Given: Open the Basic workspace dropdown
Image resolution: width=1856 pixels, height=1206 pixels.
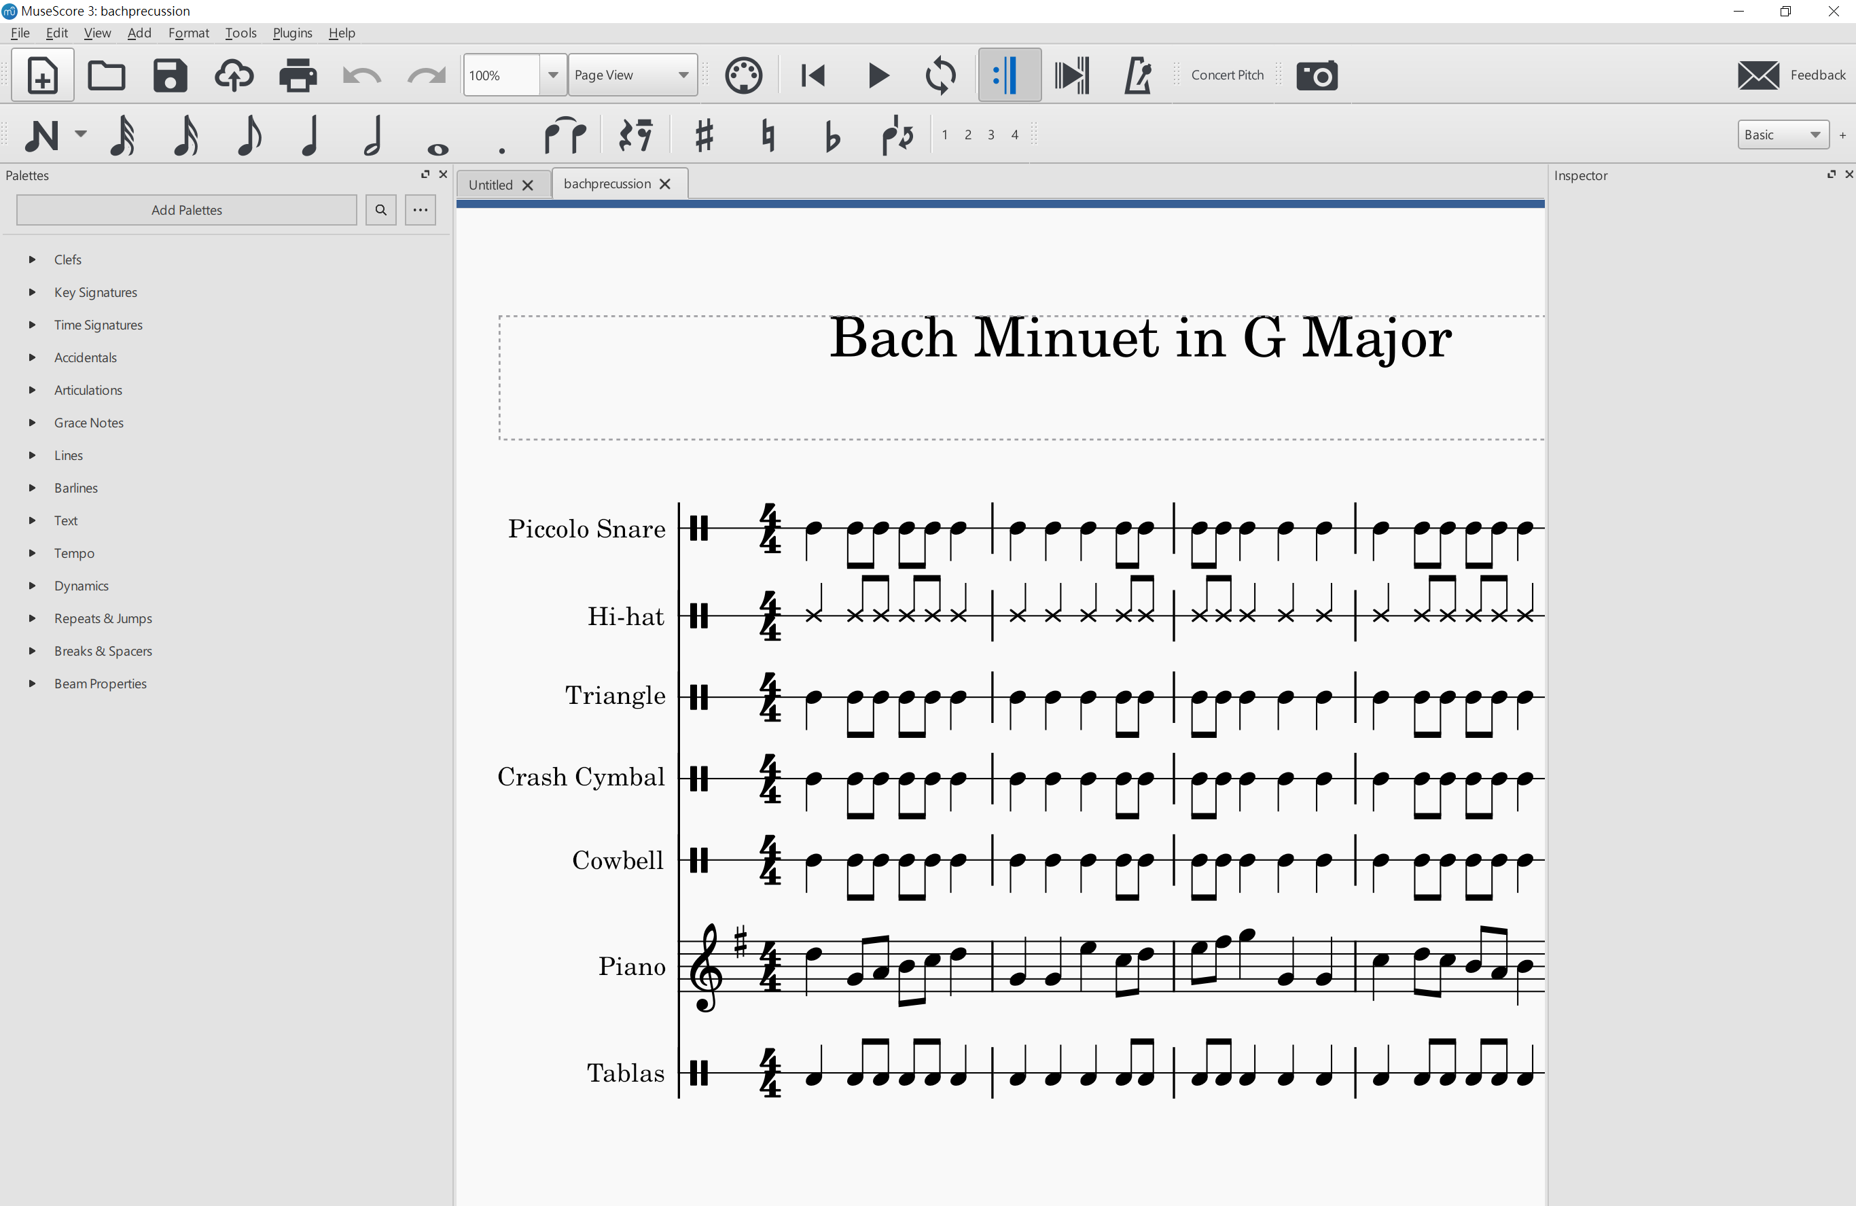Looking at the screenshot, I should tap(1782, 135).
